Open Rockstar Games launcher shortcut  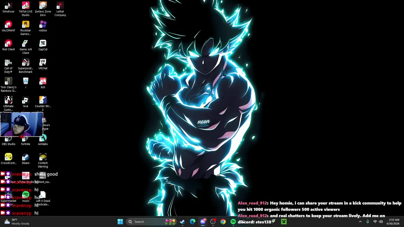point(25,28)
